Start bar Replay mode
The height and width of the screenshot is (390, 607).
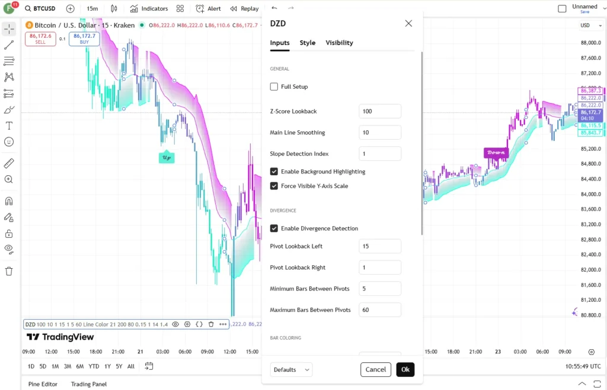[244, 8]
